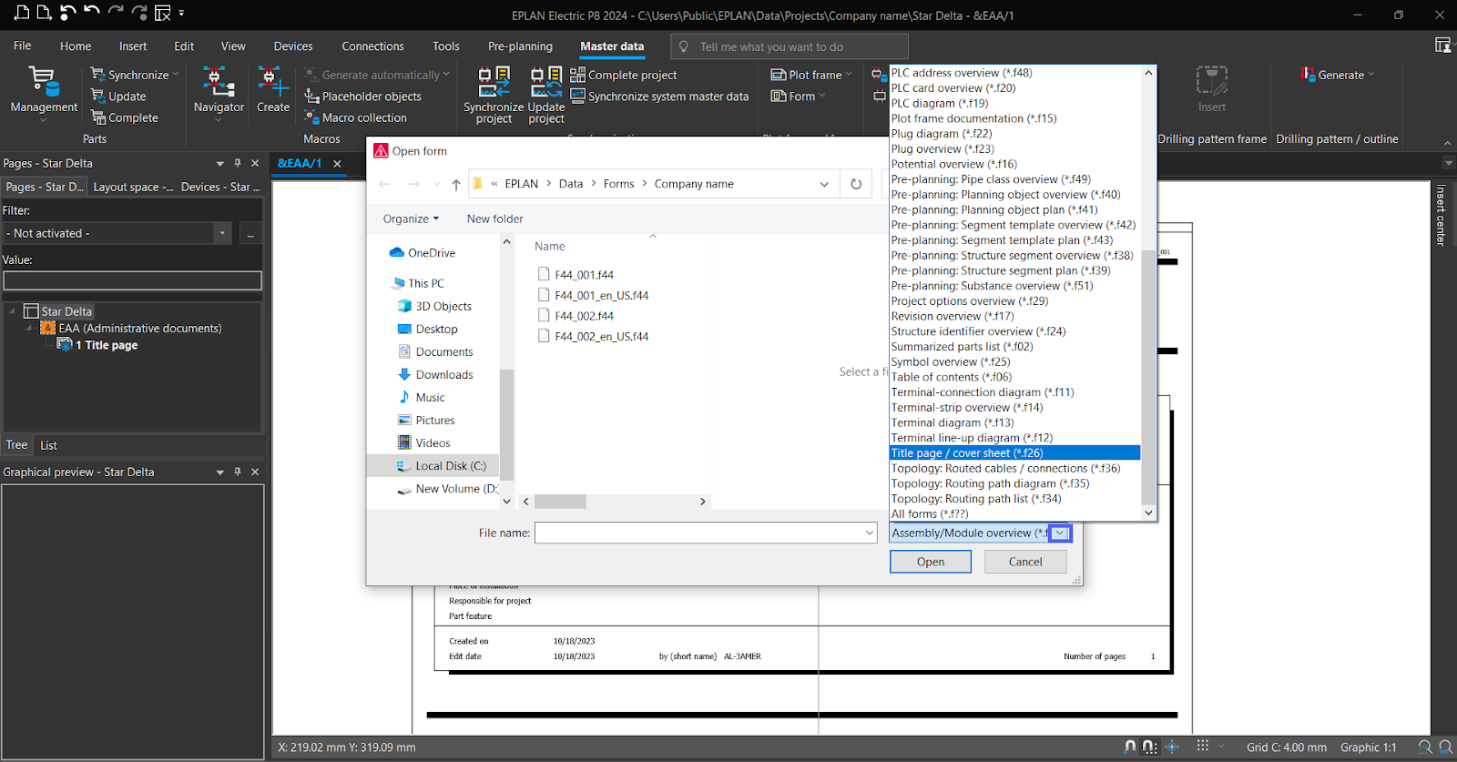Open the Filter 'Not activated' dropdown

[221, 233]
